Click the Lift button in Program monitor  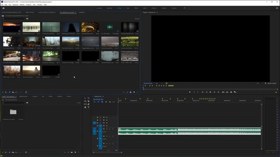pyautogui.click(x=223, y=92)
